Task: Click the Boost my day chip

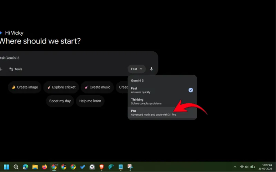Action: (x=60, y=101)
